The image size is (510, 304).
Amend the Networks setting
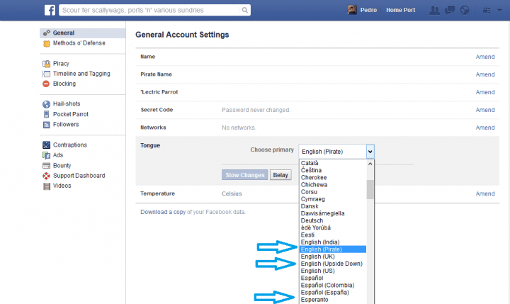click(485, 128)
